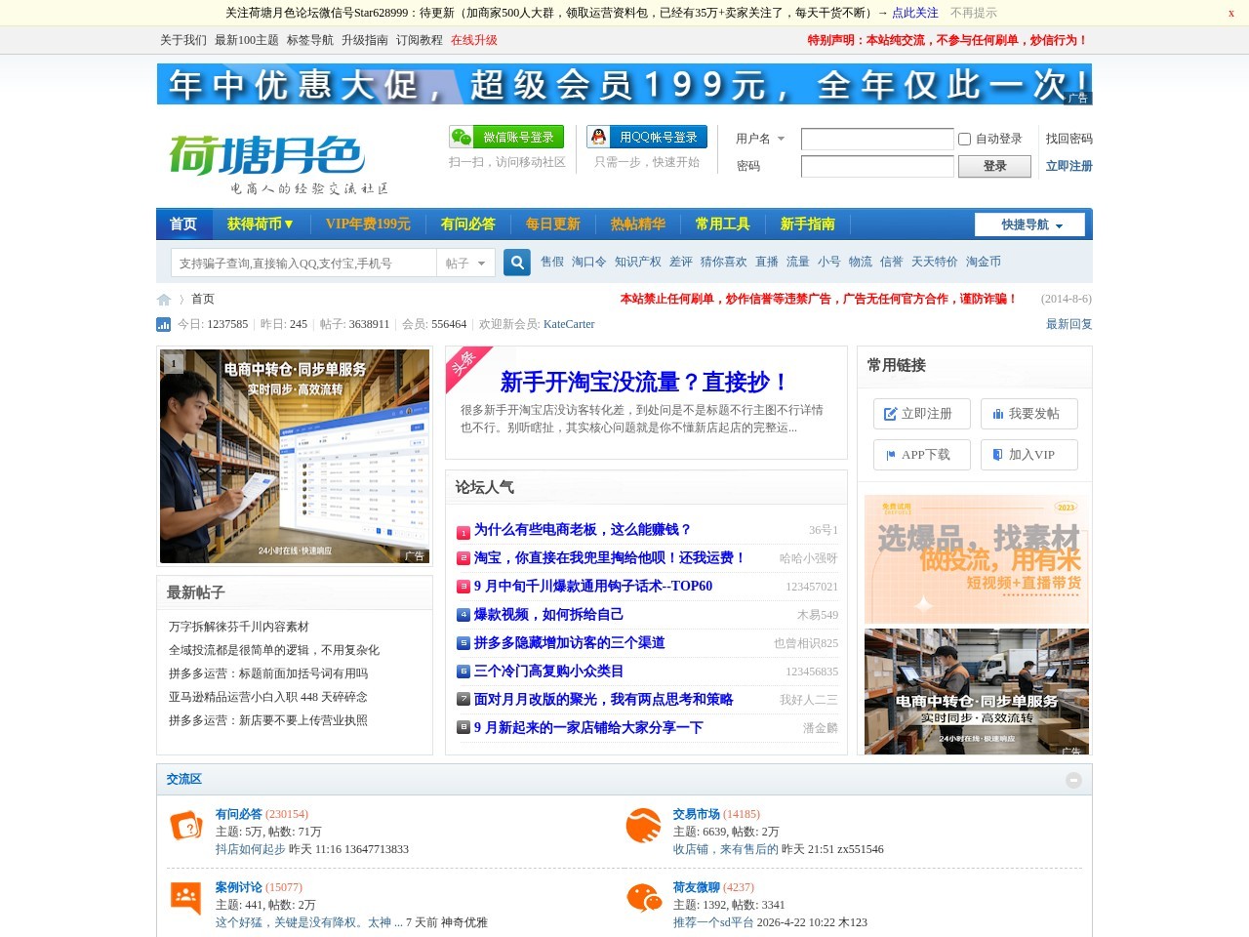
Task: Open the warehouse transfer slideshow image
Action: click(295, 457)
